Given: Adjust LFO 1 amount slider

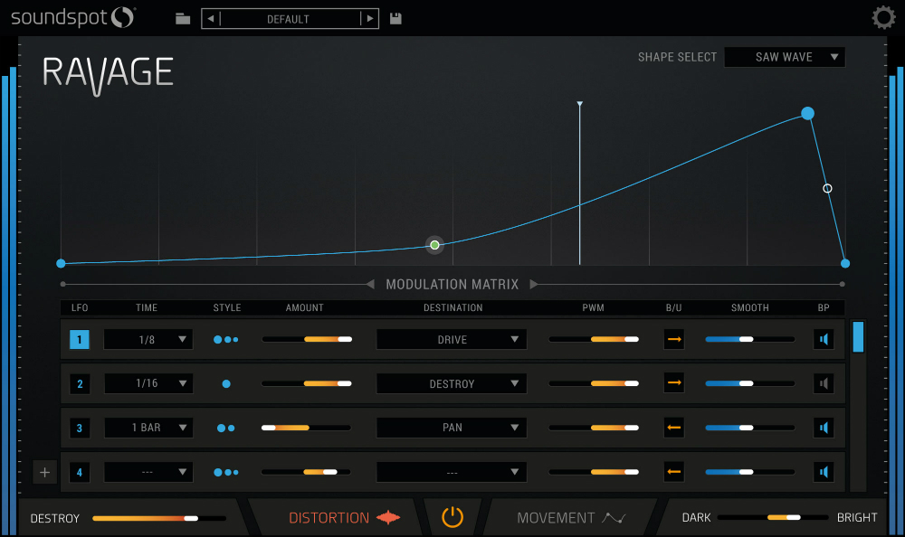Looking at the screenshot, I should 307,339.
